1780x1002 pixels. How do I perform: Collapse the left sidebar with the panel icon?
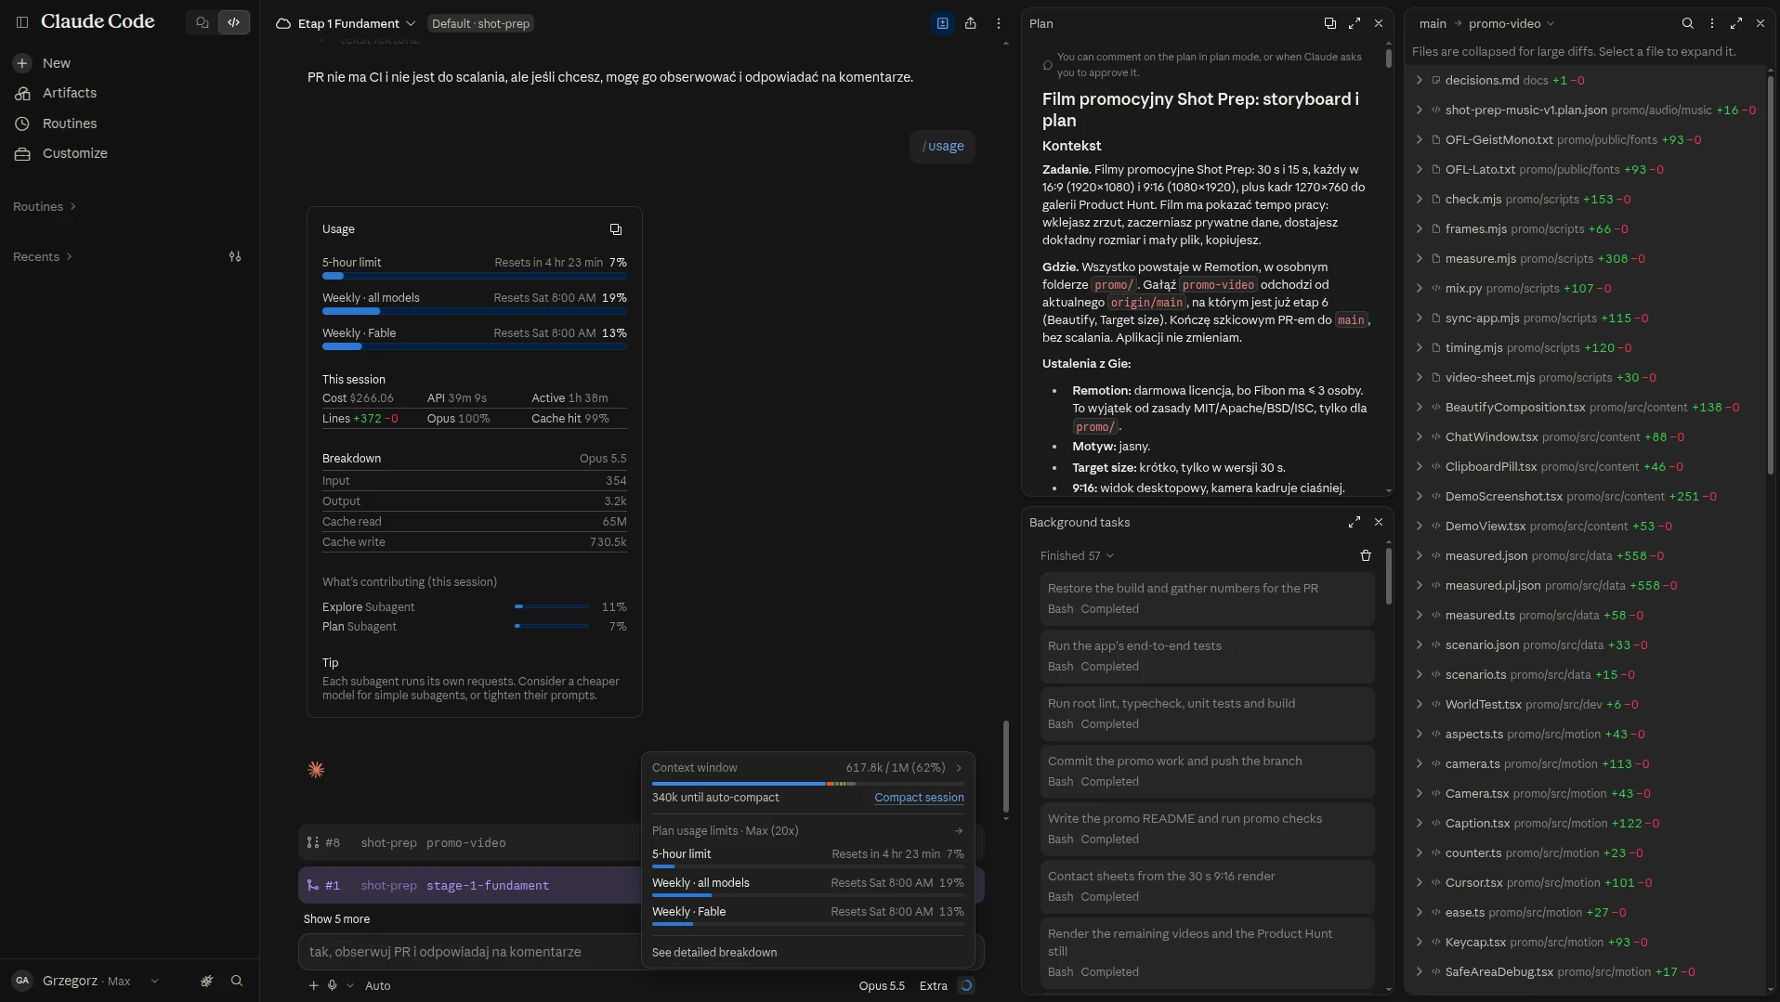pos(22,22)
